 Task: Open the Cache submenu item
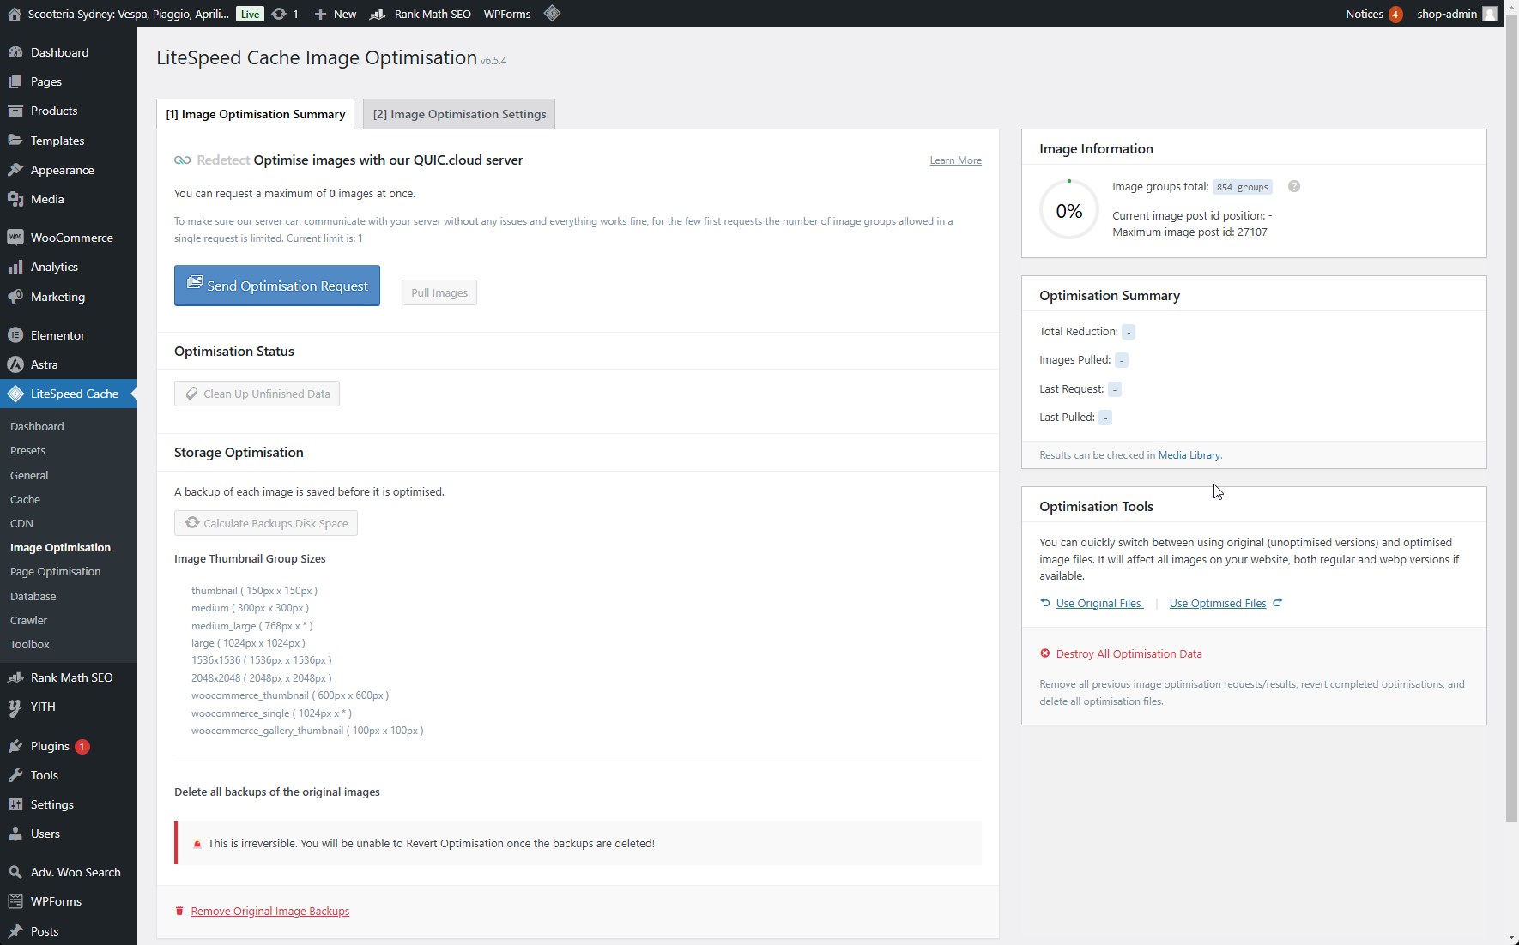click(25, 499)
